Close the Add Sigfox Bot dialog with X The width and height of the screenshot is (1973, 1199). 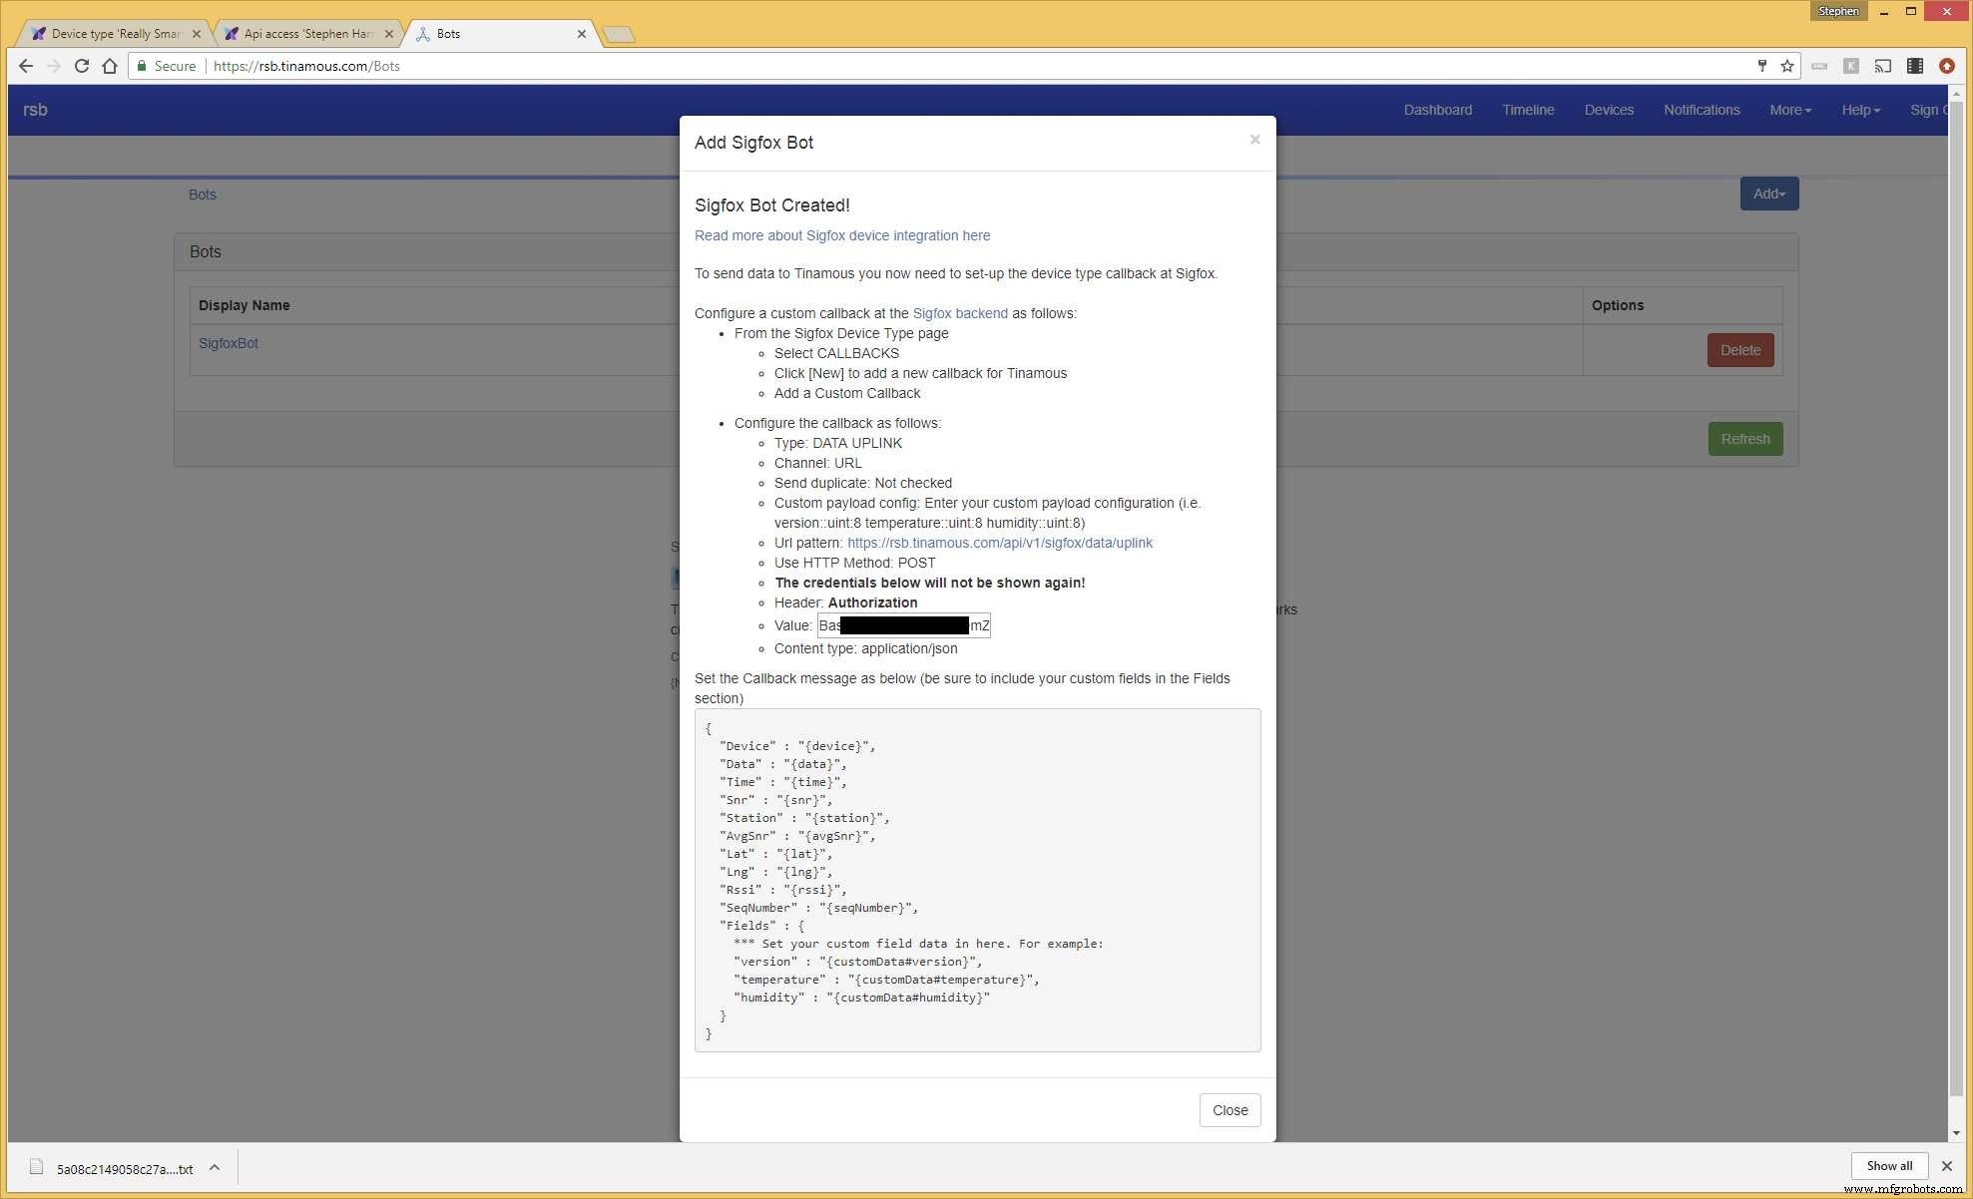pos(1254,140)
